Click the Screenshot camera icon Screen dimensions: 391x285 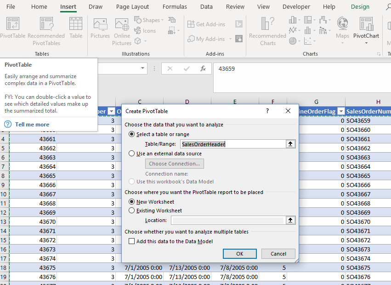pos(171,31)
